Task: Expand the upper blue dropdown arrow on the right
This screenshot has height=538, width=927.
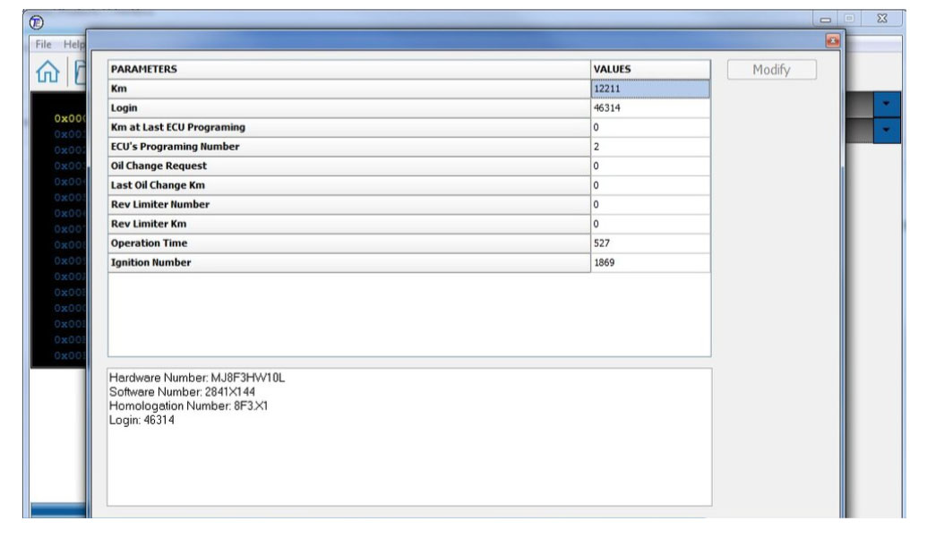Action: pyautogui.click(x=887, y=105)
